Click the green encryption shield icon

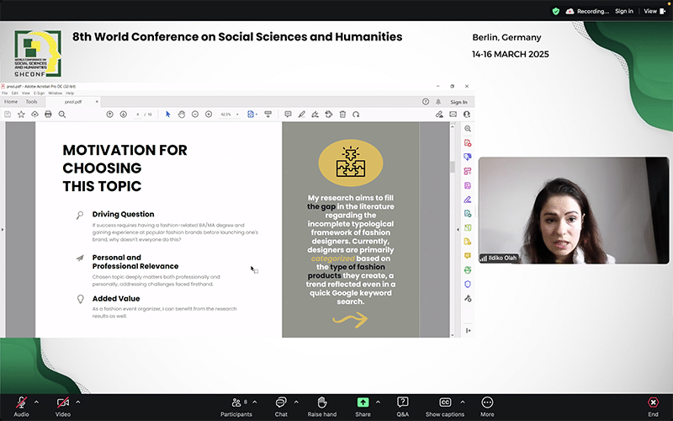click(555, 11)
